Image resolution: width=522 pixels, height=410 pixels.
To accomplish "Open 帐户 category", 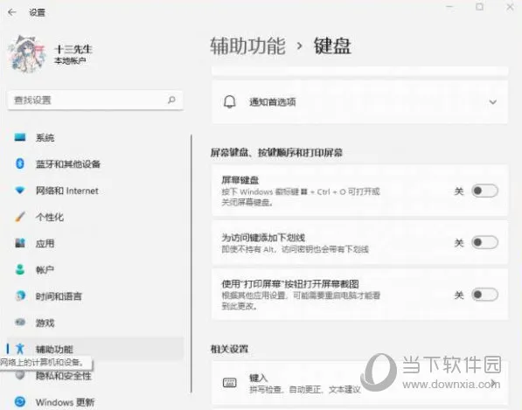I will [x=95, y=269].
